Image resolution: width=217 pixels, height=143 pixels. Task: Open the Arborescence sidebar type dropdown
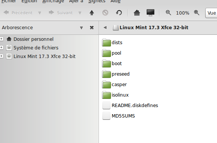(x=81, y=28)
